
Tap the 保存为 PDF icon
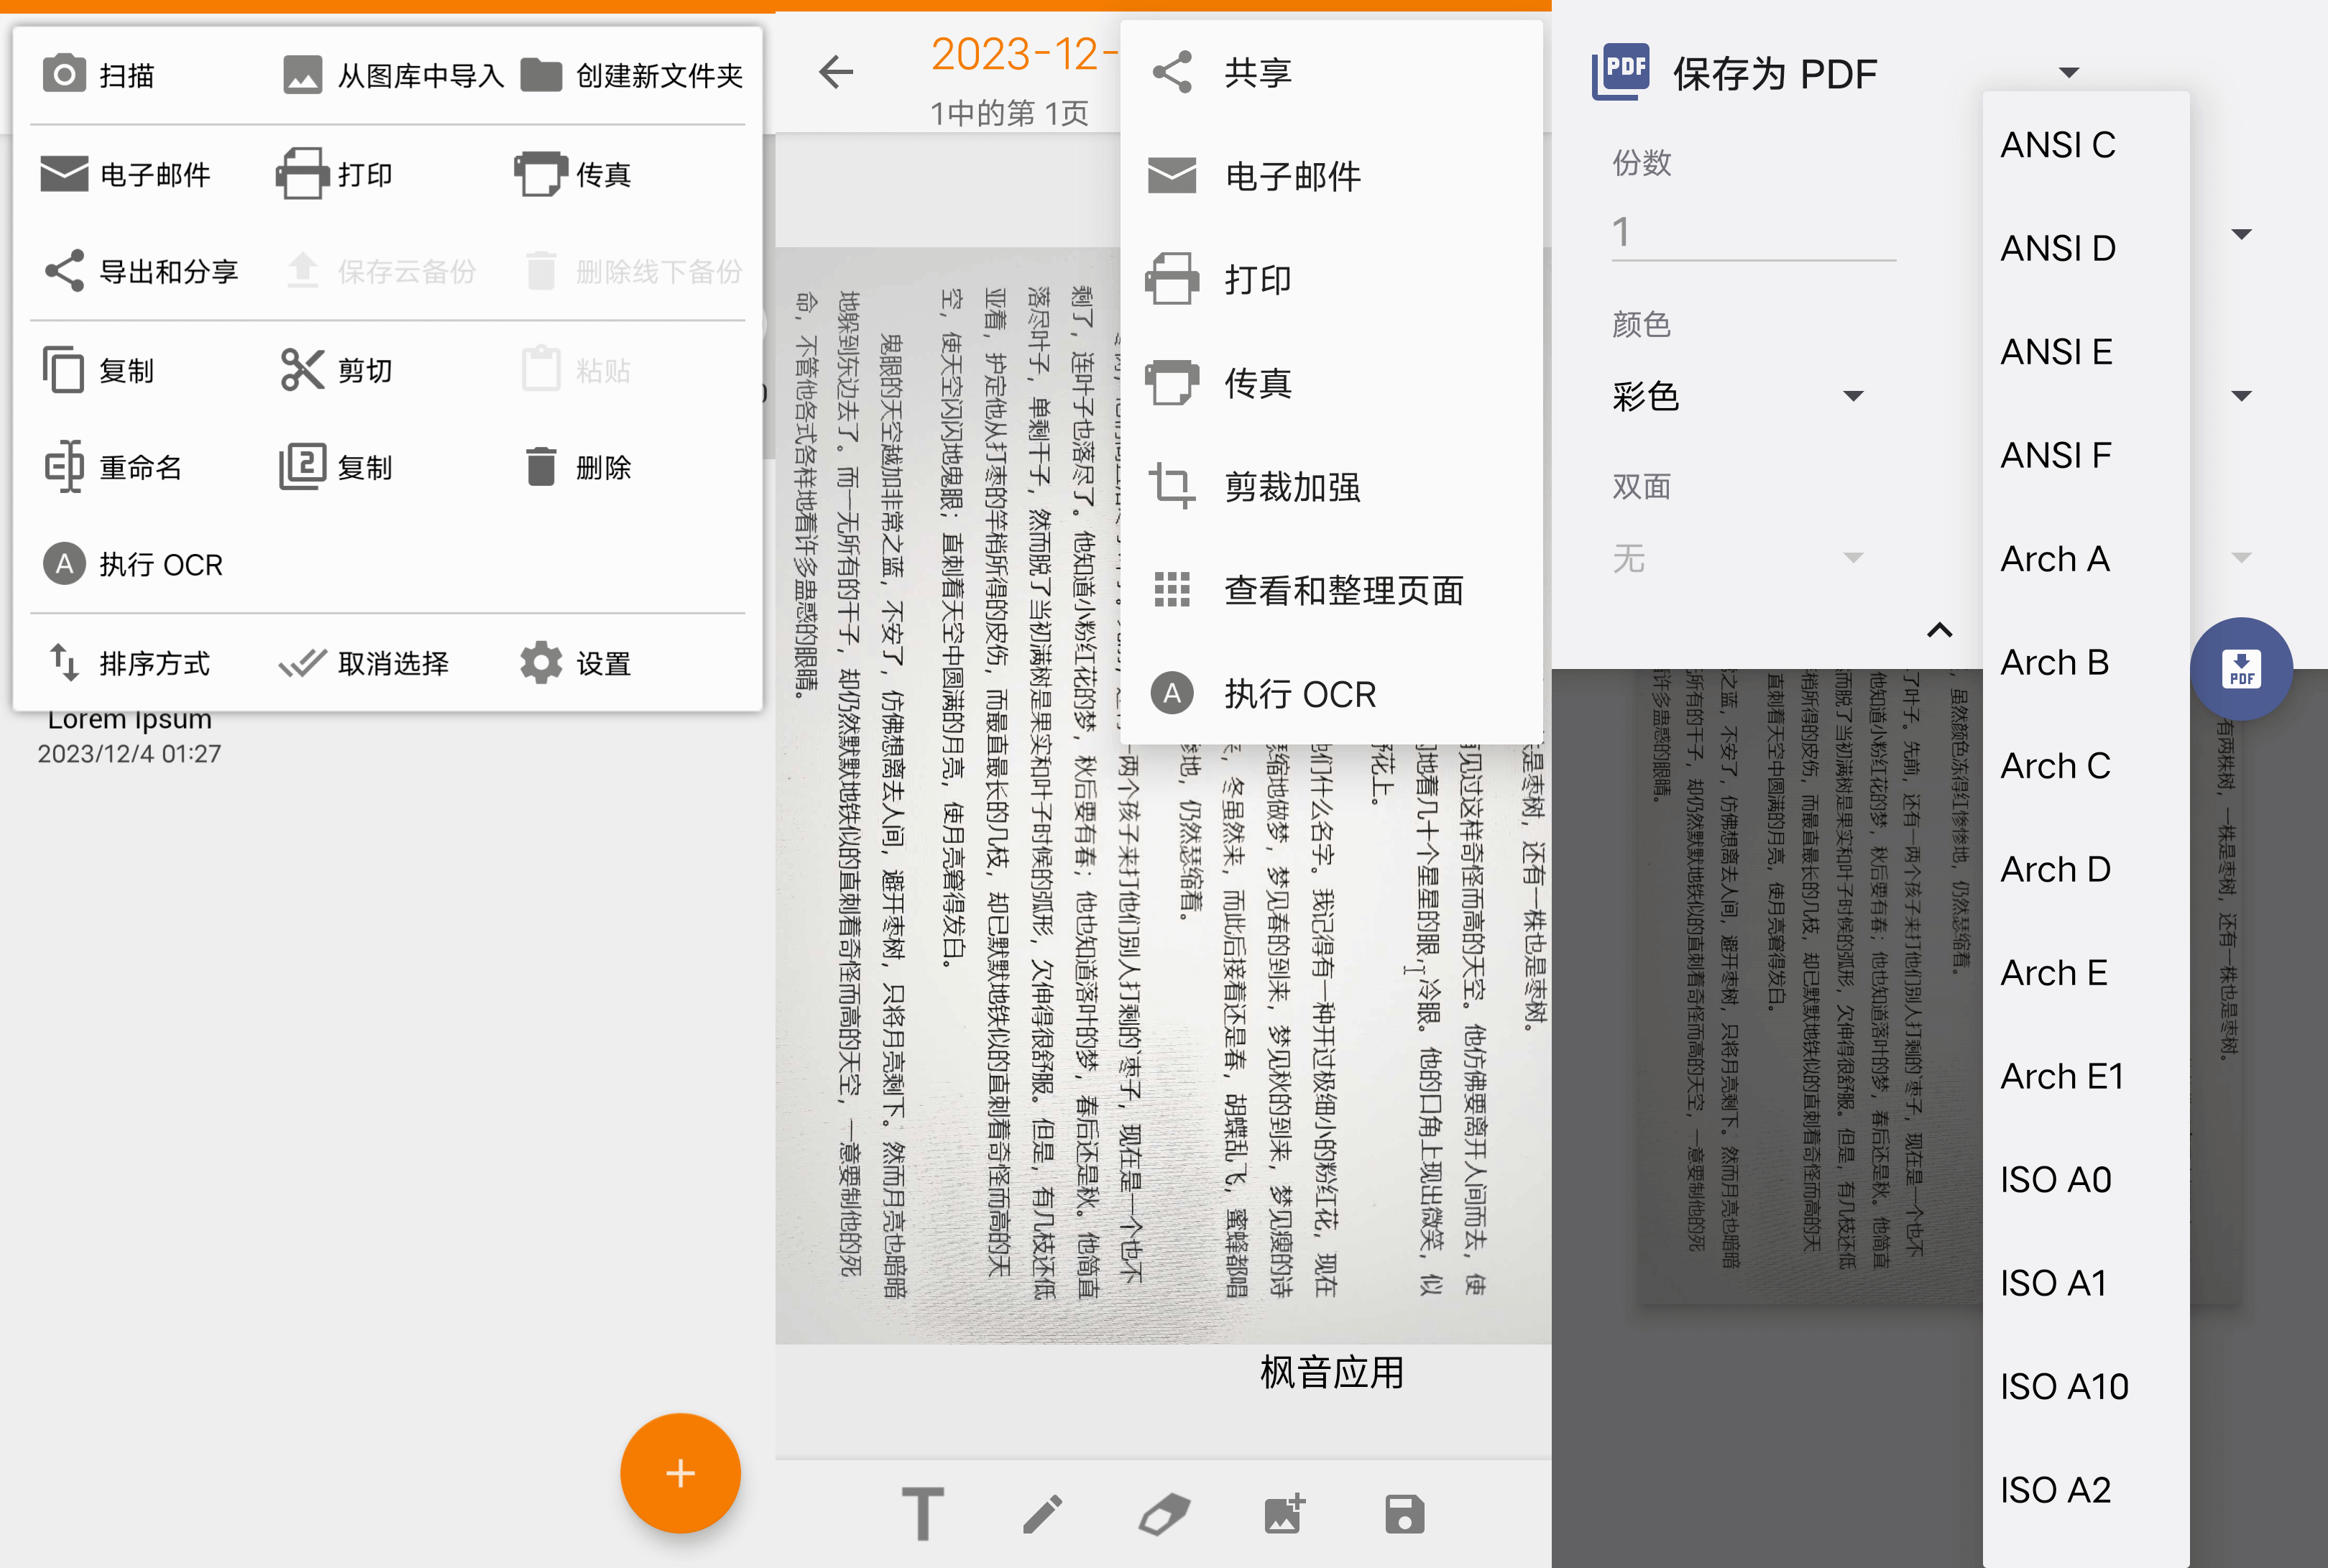tap(1620, 71)
